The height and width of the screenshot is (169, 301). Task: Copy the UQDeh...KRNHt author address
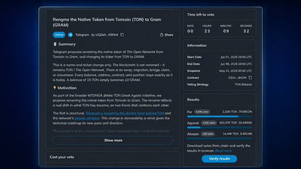coord(122,35)
